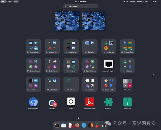
Task: Launch File Roller archive manager
Action: click(127, 103)
